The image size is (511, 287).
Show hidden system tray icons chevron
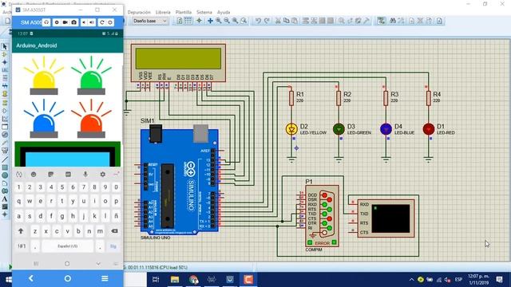click(x=412, y=280)
